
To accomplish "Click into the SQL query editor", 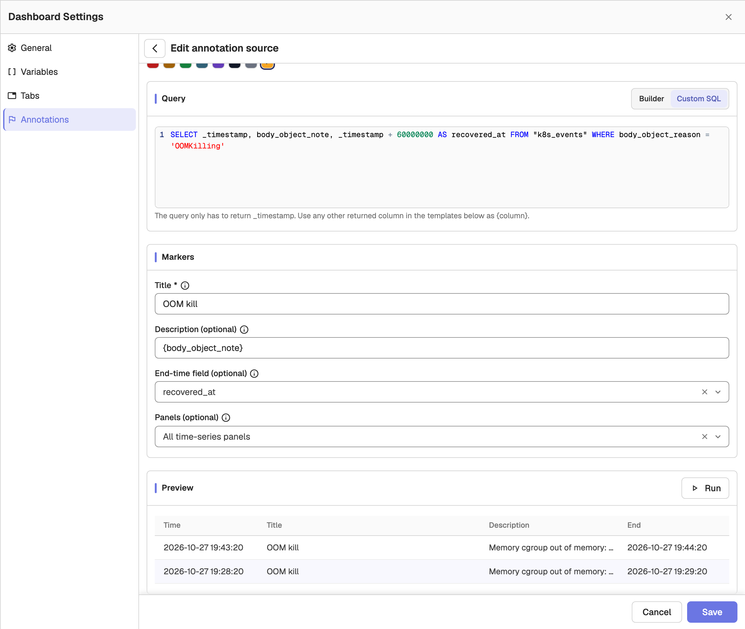I will 441,167.
